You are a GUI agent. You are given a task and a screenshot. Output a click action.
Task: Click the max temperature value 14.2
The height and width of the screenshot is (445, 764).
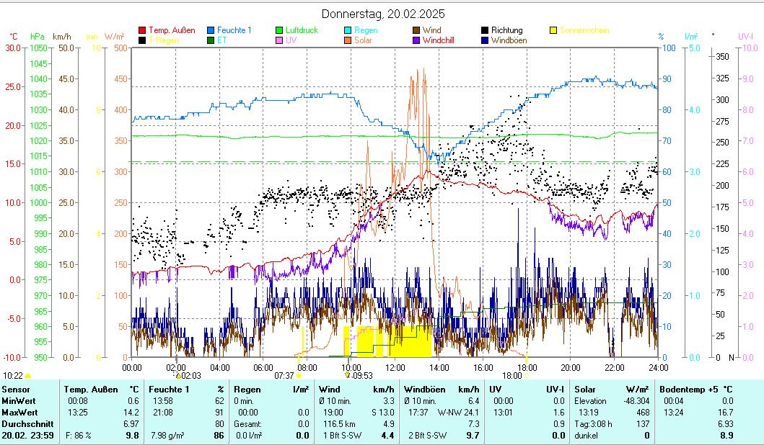pyautogui.click(x=131, y=413)
